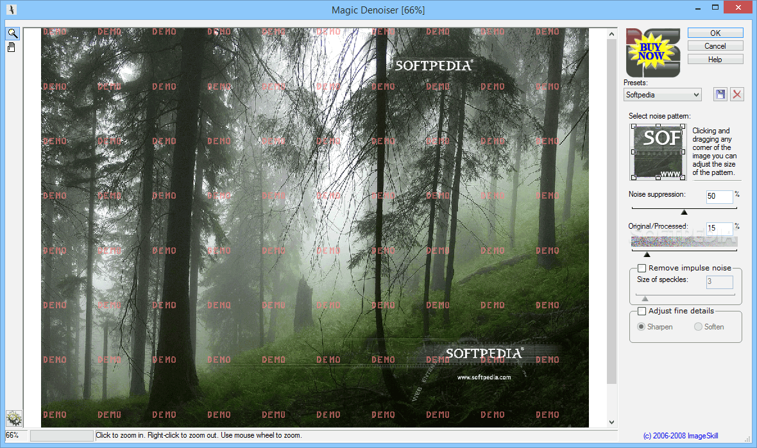Click the 'Select noise pattern:' label
Screen dimensions: 757x448
coord(659,116)
